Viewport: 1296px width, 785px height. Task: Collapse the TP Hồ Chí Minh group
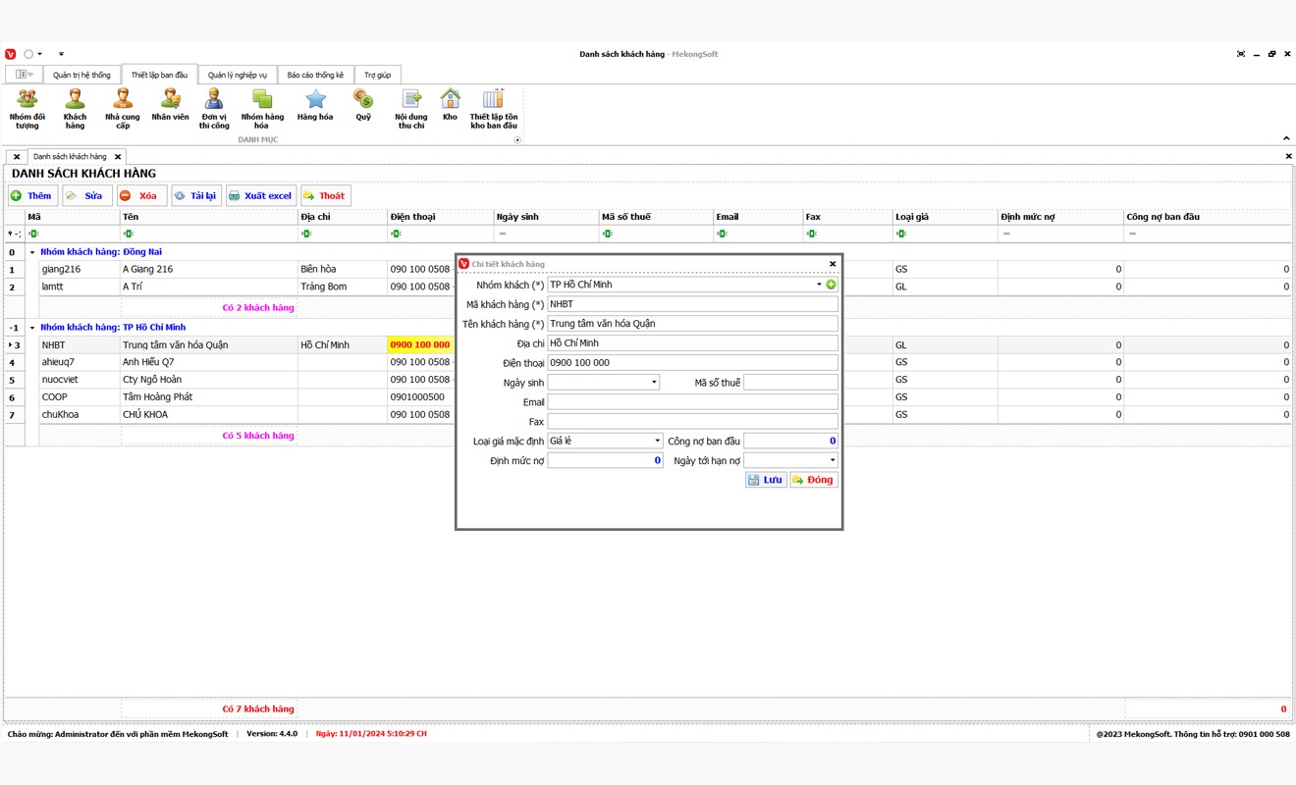tap(31, 328)
